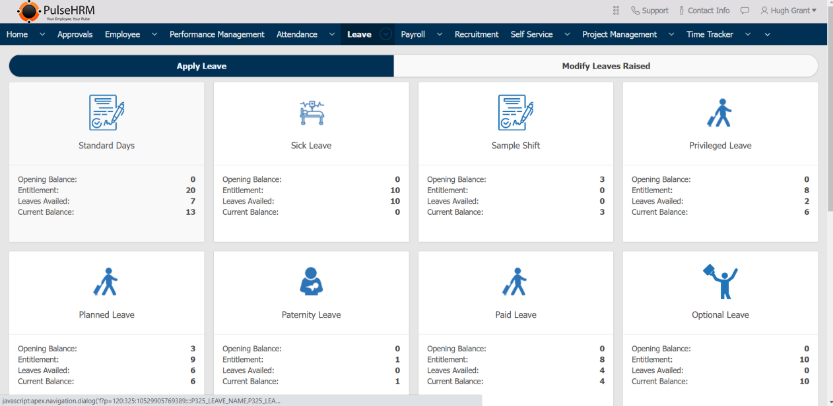Expand the Time Tracker menu chevron
The height and width of the screenshot is (406, 833).
click(748, 34)
